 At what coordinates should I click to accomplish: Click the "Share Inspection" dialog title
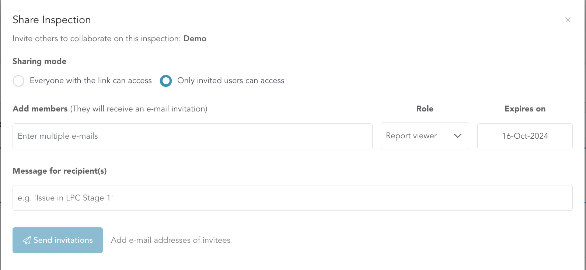click(x=52, y=20)
